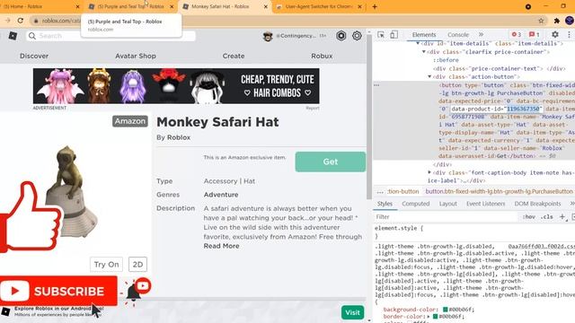Click the user avatar headshot in Roblox header
575x323 pixels.
click(x=268, y=36)
